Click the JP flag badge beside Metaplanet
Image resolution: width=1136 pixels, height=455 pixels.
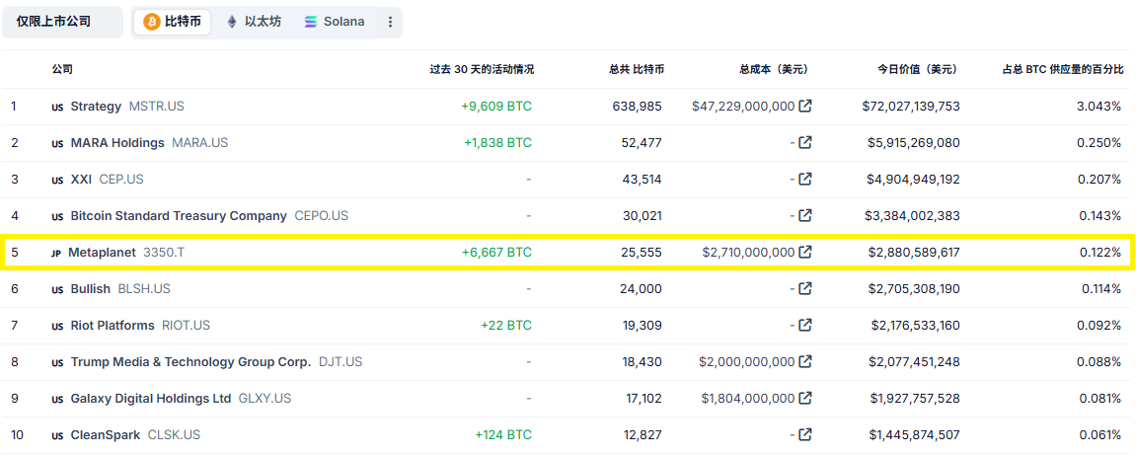(x=56, y=253)
